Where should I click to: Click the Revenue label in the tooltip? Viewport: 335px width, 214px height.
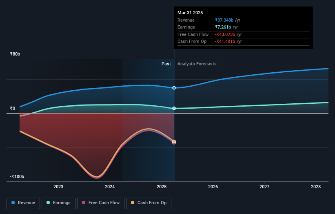(186, 20)
